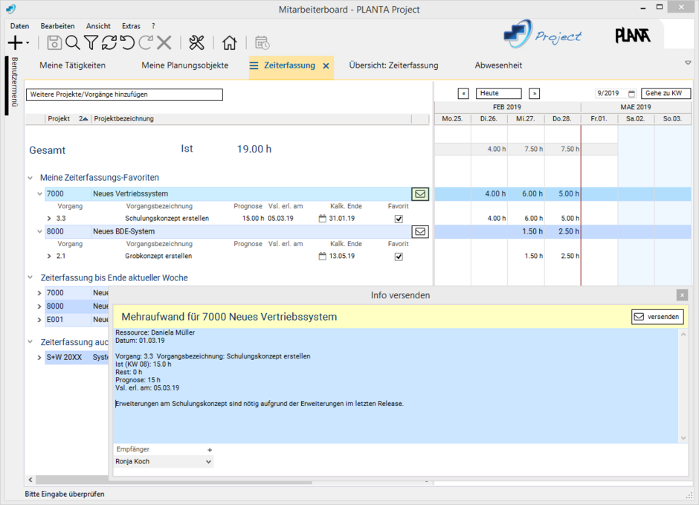
Task: Expand task 3.3 row
Action: click(49, 219)
